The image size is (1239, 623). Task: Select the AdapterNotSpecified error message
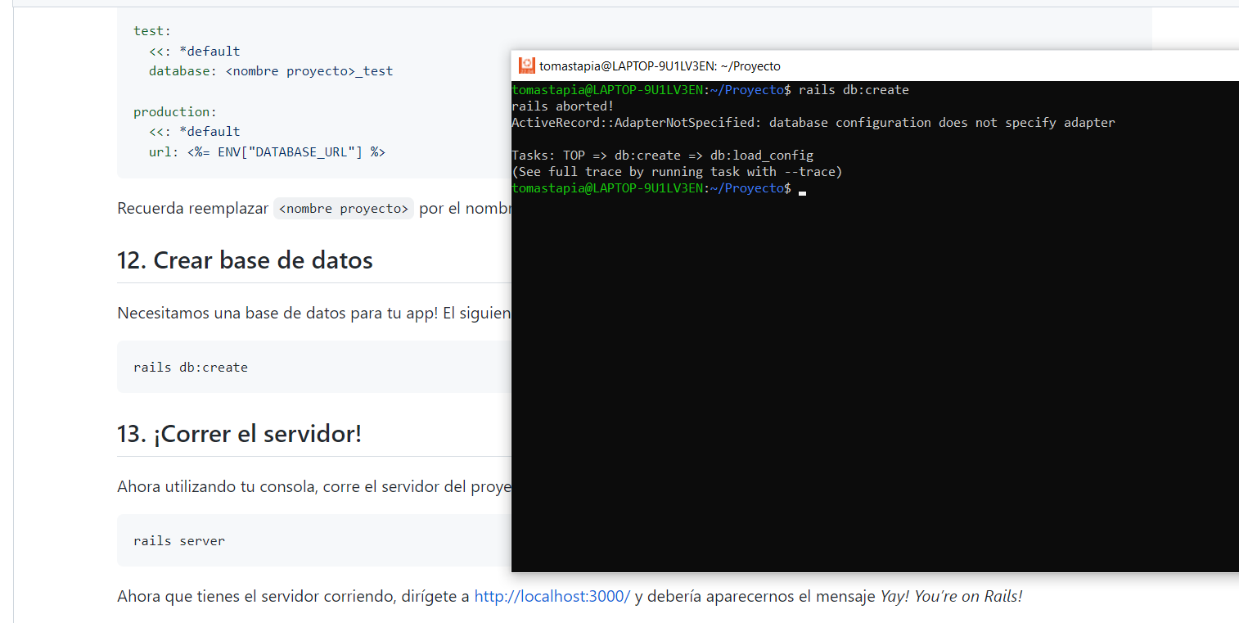point(813,122)
